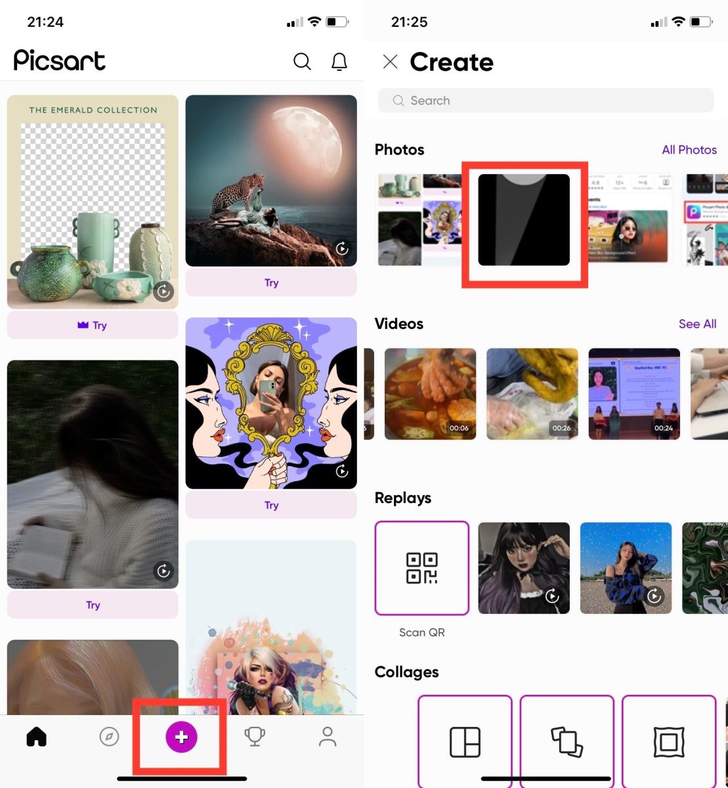Viewport: 728px width, 788px height.
Task: Select the frame collage icon
Action: 669,742
